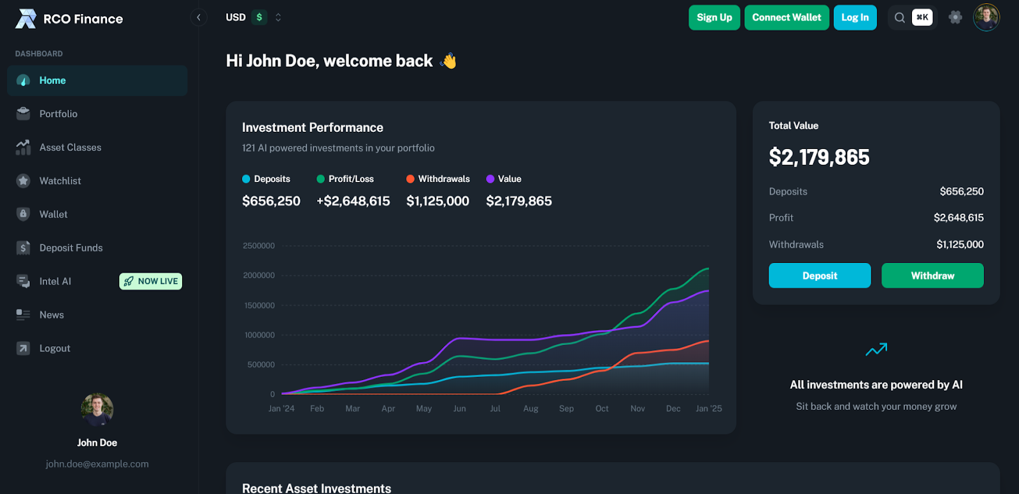The height and width of the screenshot is (494, 1019).
Task: Click the RCO Finance logo icon
Action: tap(25, 18)
